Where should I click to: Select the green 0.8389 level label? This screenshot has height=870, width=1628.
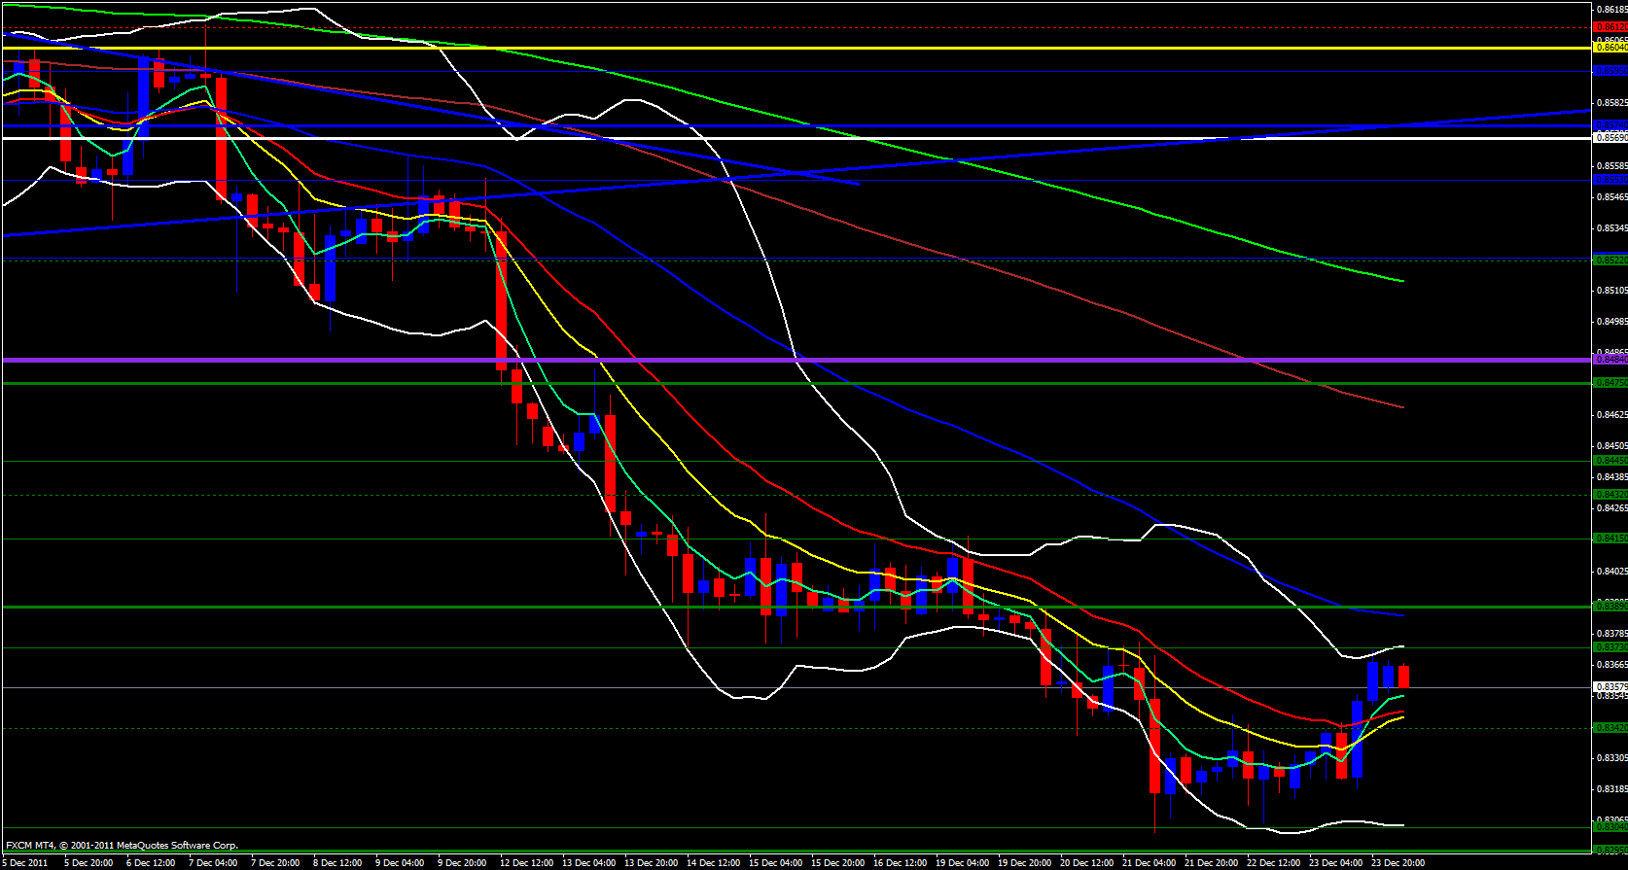(1610, 606)
